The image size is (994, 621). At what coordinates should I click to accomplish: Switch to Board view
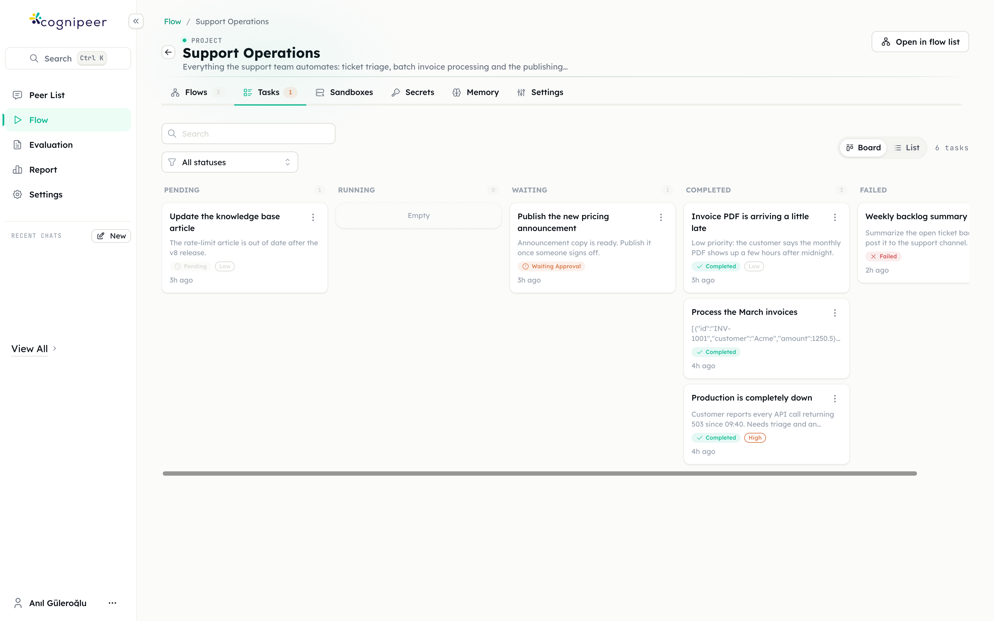click(864, 148)
